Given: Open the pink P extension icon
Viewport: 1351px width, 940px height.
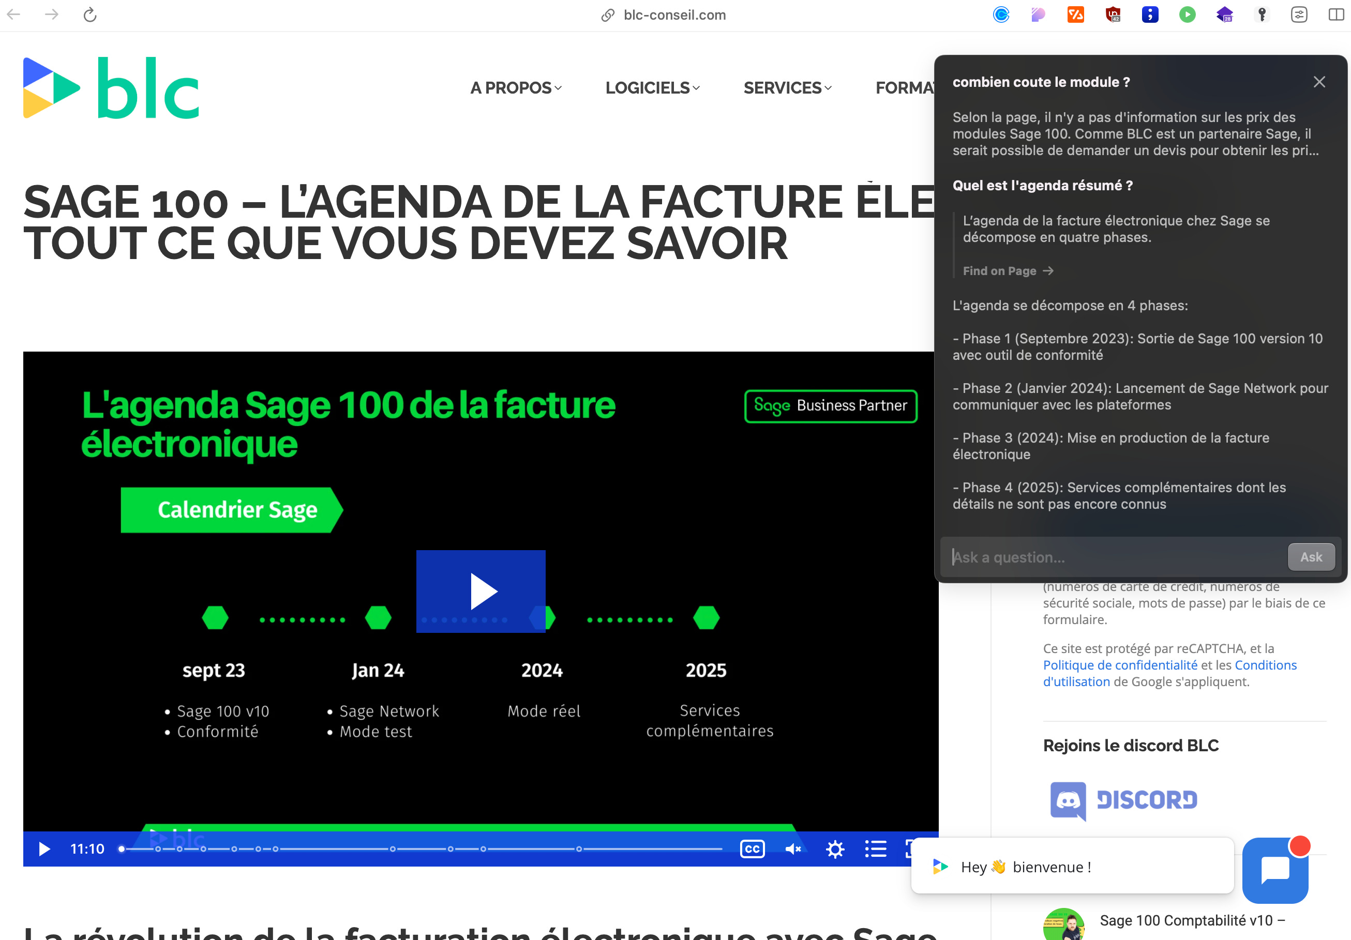Looking at the screenshot, I should pyautogui.click(x=1038, y=14).
